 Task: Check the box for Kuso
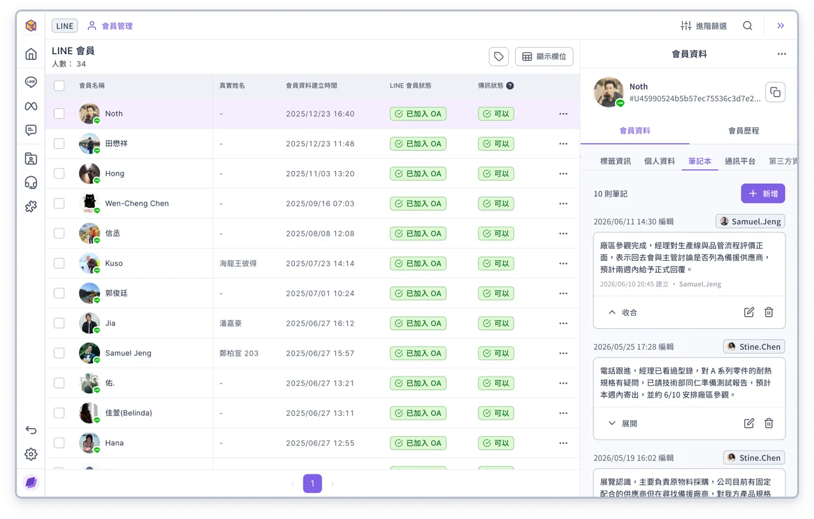[59, 263]
